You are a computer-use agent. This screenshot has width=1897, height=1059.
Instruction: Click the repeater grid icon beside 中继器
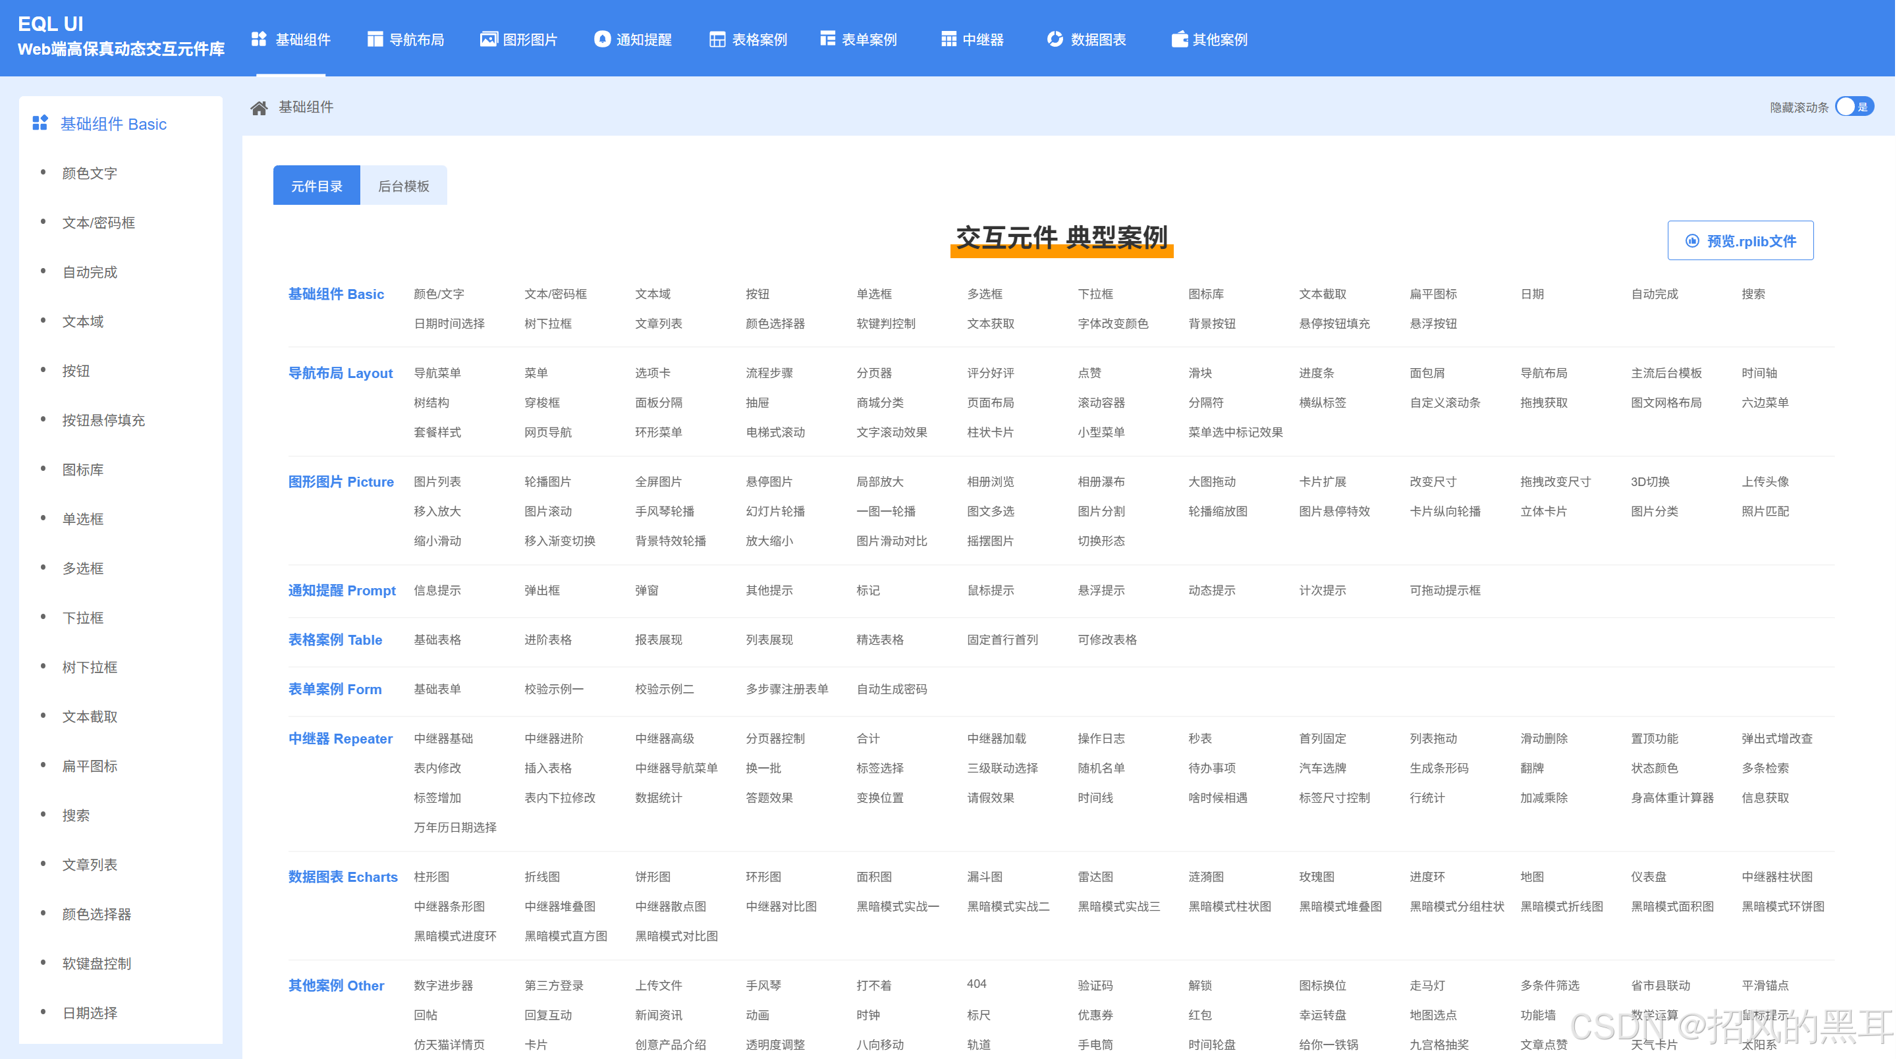click(x=949, y=39)
